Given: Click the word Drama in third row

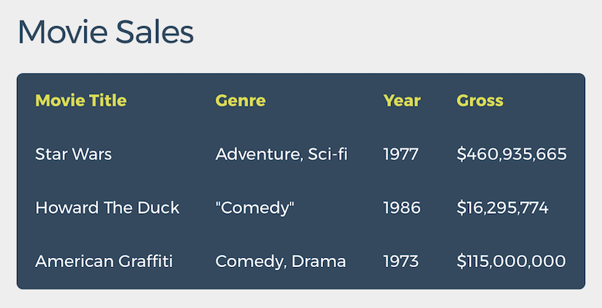Looking at the screenshot, I should click(x=318, y=262).
